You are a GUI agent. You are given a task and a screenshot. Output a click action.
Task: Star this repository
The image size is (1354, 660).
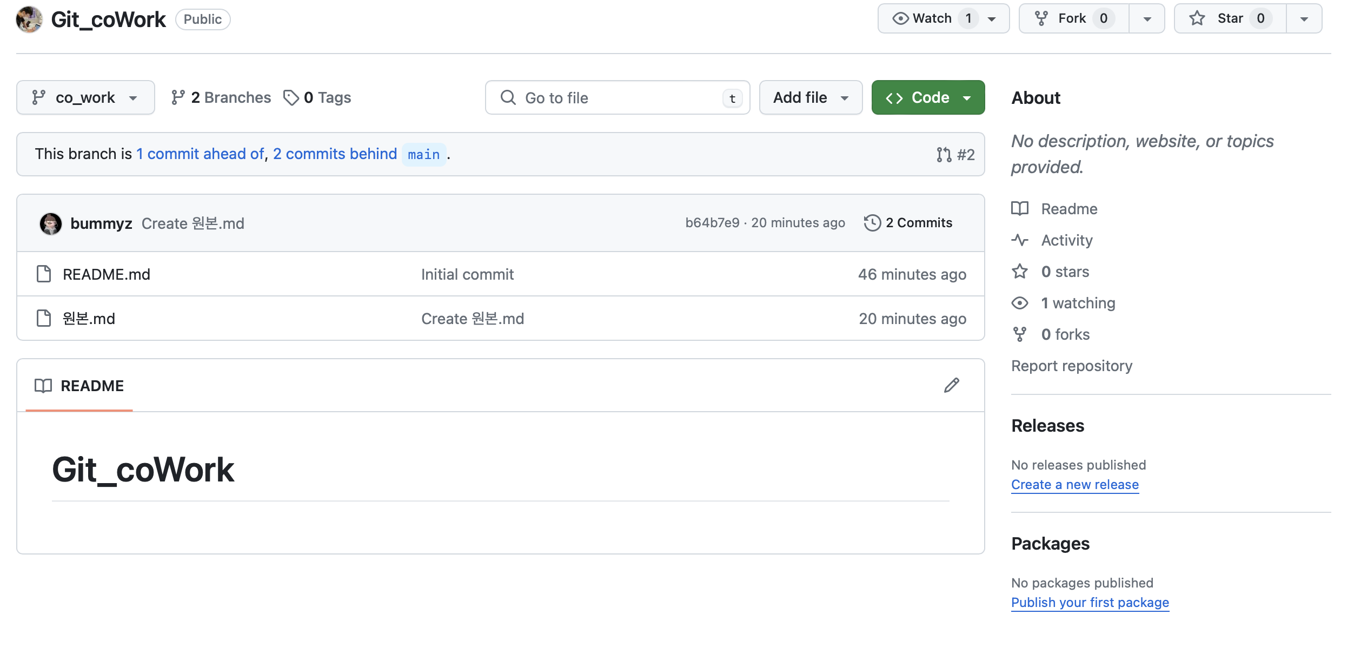pyautogui.click(x=1230, y=18)
